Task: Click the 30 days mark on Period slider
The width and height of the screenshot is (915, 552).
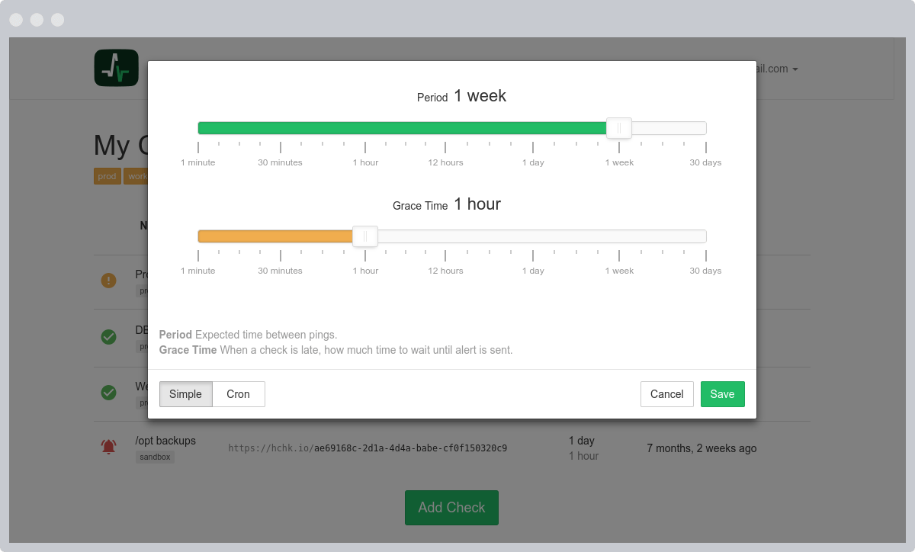Action: point(705,162)
